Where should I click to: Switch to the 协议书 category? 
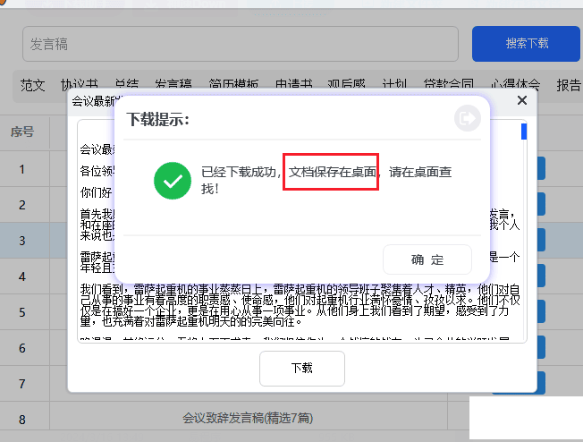[78, 85]
